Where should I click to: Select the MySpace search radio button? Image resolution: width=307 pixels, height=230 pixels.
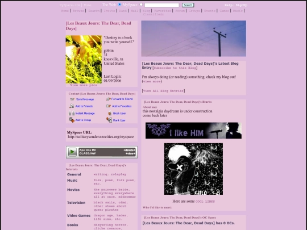tap(141, 5)
